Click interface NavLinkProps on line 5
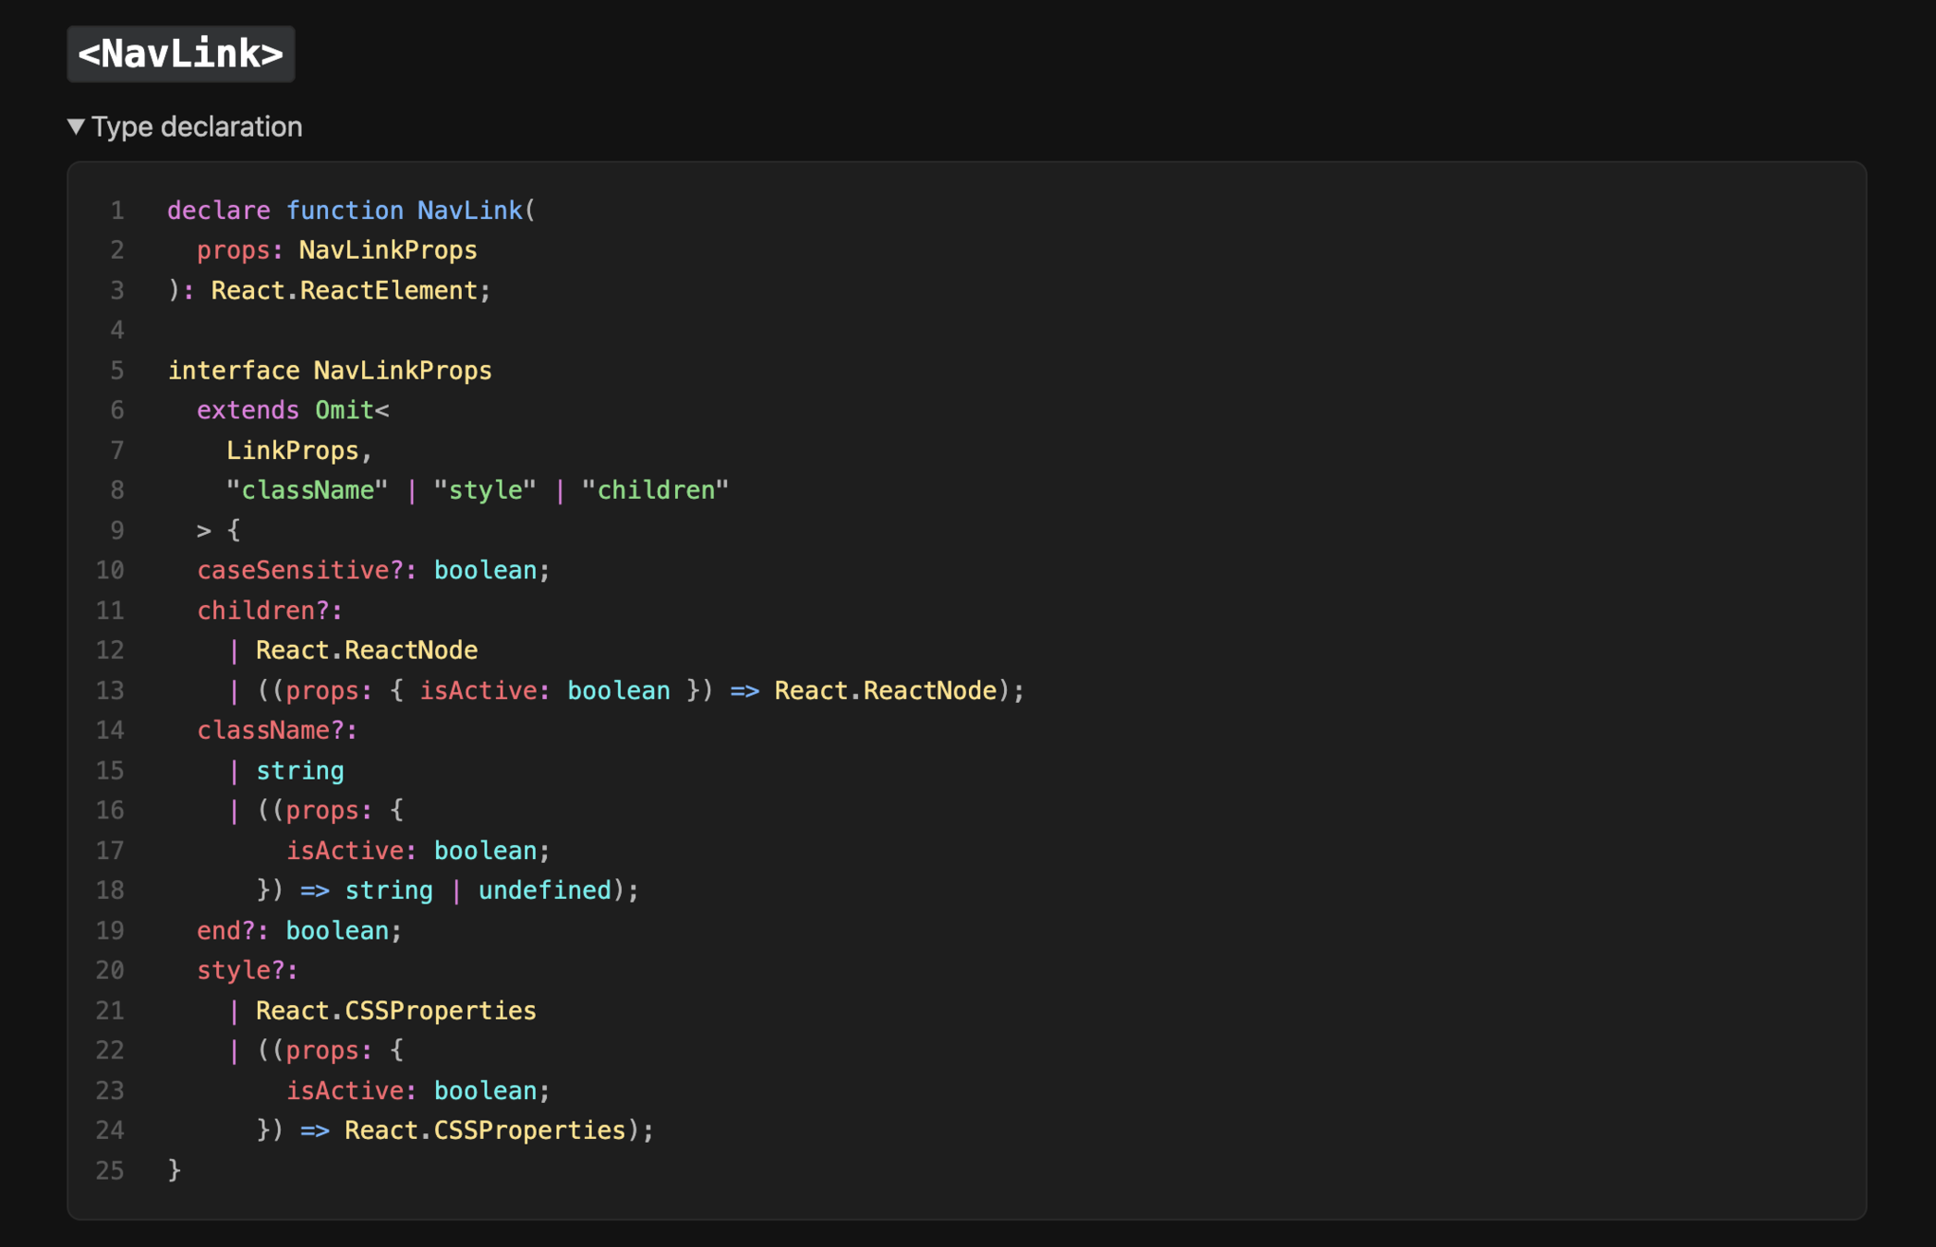1936x1247 pixels. click(x=330, y=370)
